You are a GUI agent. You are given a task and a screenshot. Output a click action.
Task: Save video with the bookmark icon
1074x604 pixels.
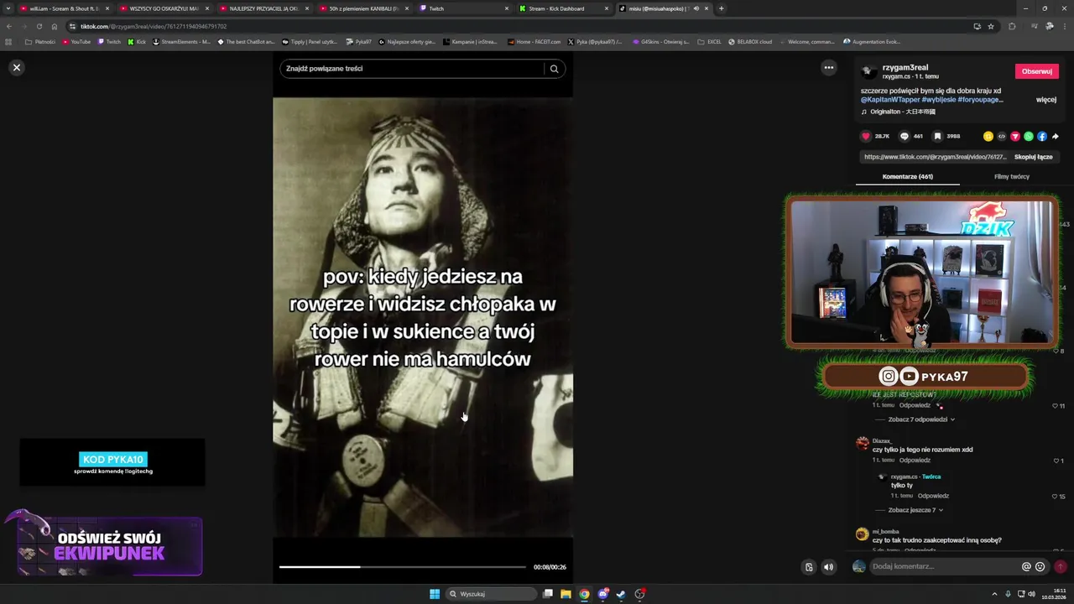point(937,136)
